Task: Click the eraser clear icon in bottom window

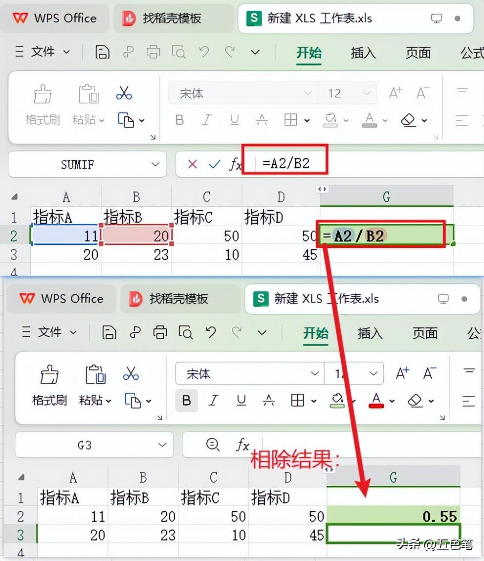Action: click(415, 401)
